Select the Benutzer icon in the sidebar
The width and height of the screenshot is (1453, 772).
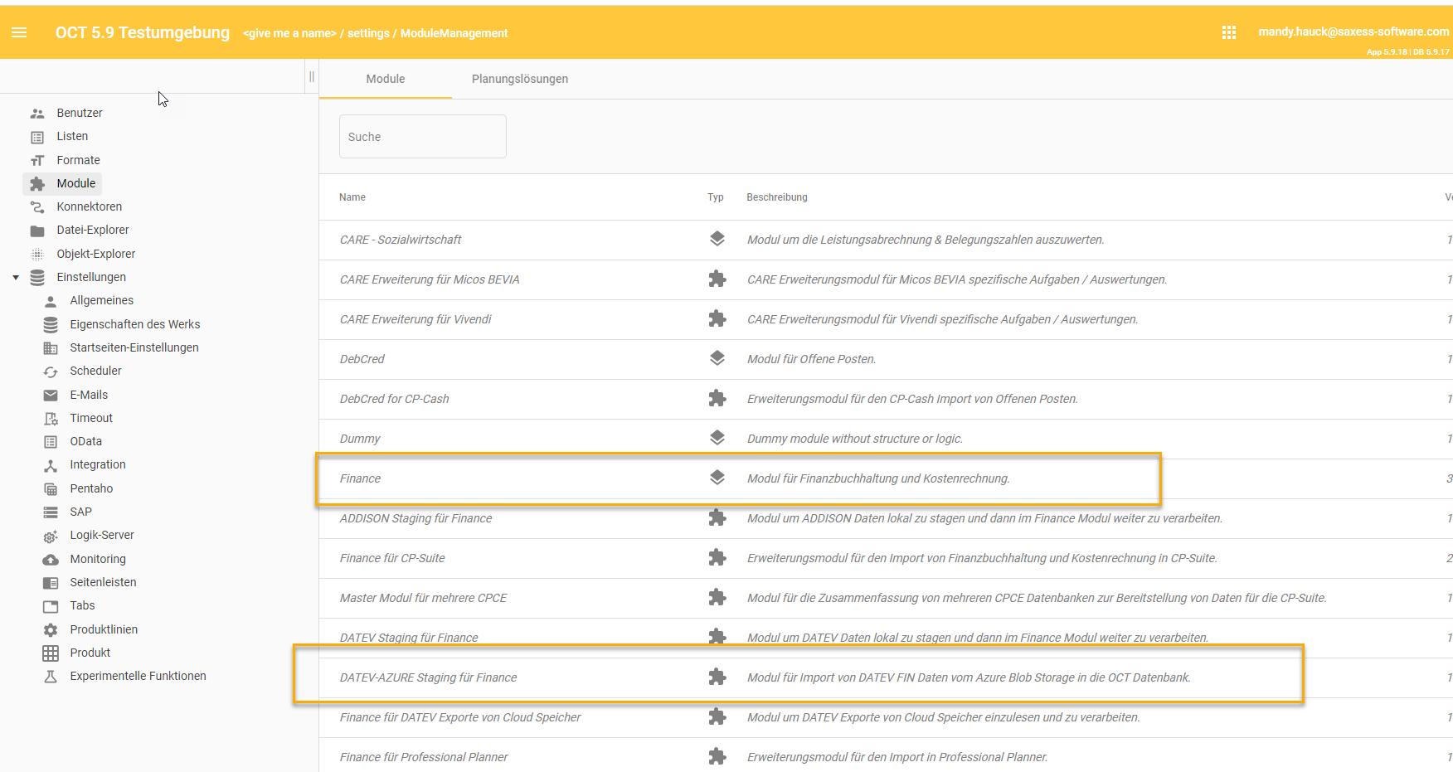point(36,112)
